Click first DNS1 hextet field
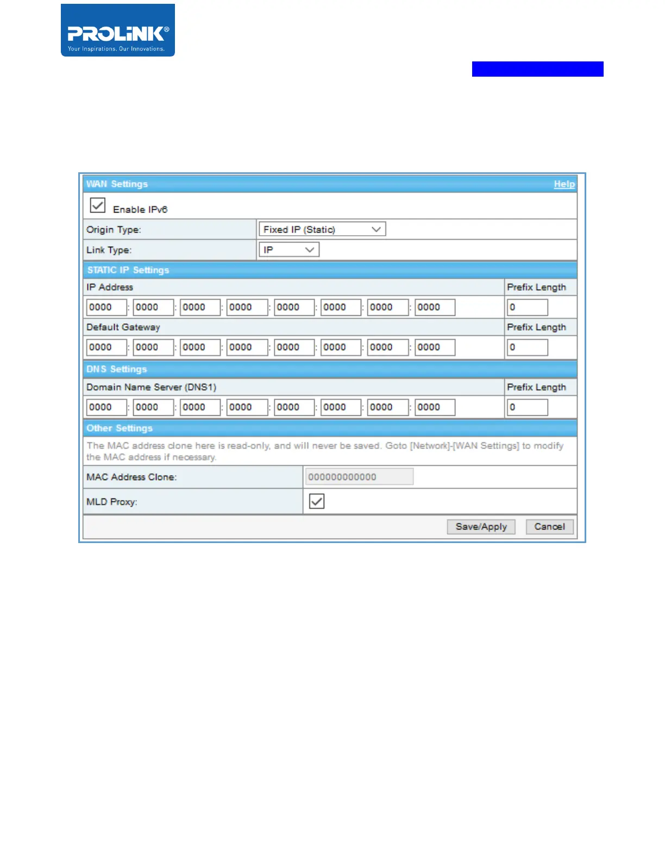Image resolution: width=665 pixels, height=861 pixels. click(x=106, y=407)
